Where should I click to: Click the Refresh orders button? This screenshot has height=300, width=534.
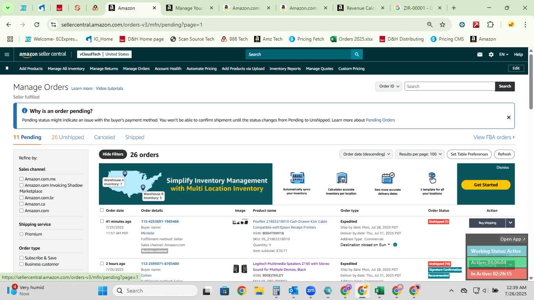tap(504, 154)
